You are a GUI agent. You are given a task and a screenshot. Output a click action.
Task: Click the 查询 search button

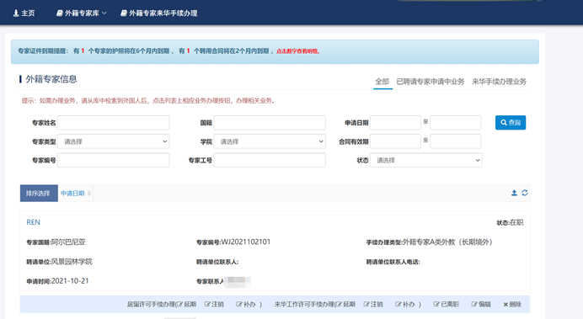click(511, 123)
